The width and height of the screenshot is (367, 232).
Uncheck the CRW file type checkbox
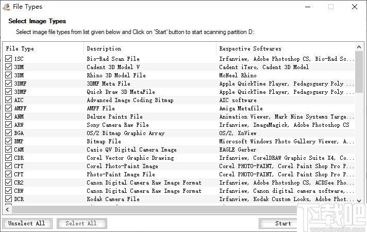tap(9, 191)
